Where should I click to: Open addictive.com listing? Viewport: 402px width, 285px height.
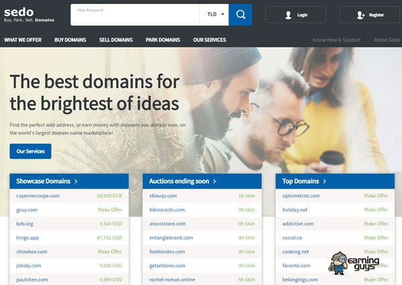click(x=298, y=224)
